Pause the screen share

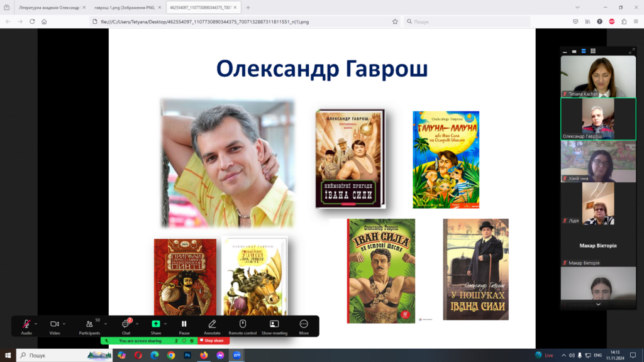pyautogui.click(x=184, y=324)
